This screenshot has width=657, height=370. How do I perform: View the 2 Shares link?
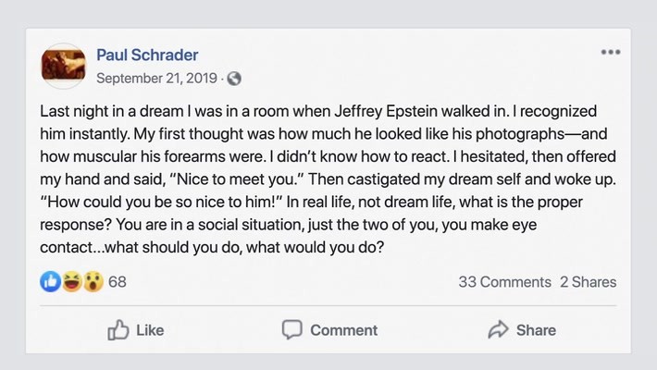(588, 282)
